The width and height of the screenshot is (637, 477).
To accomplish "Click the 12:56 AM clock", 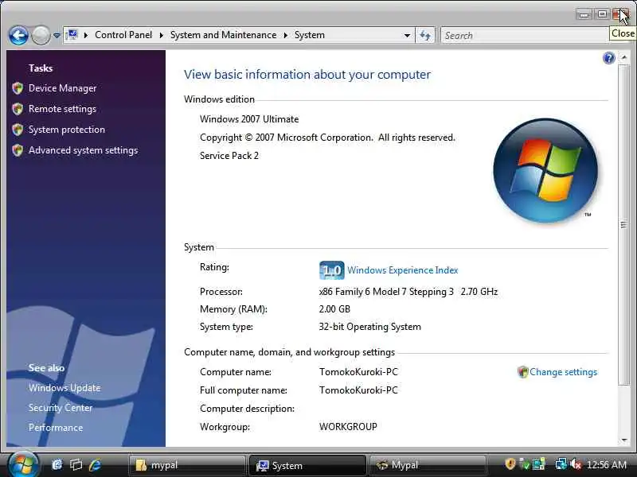I will 607,464.
